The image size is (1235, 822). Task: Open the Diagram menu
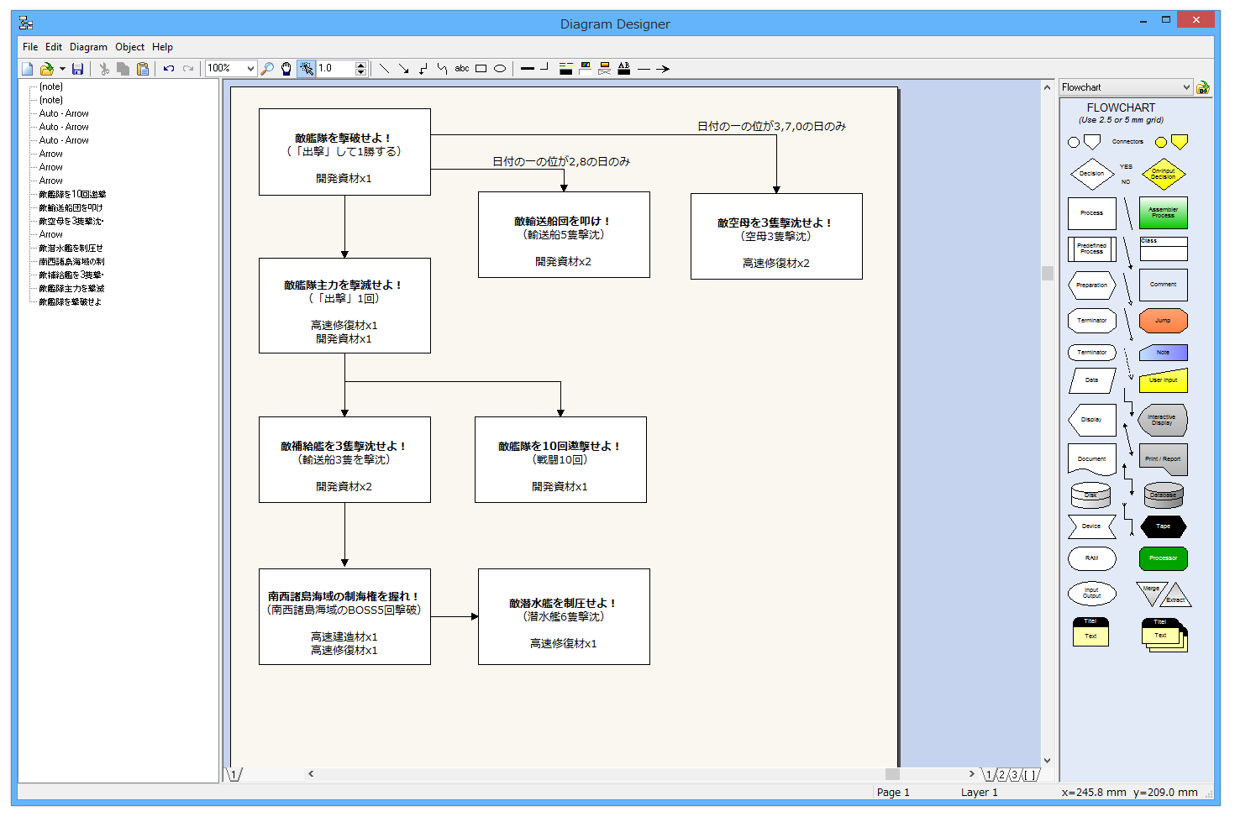coord(88,47)
